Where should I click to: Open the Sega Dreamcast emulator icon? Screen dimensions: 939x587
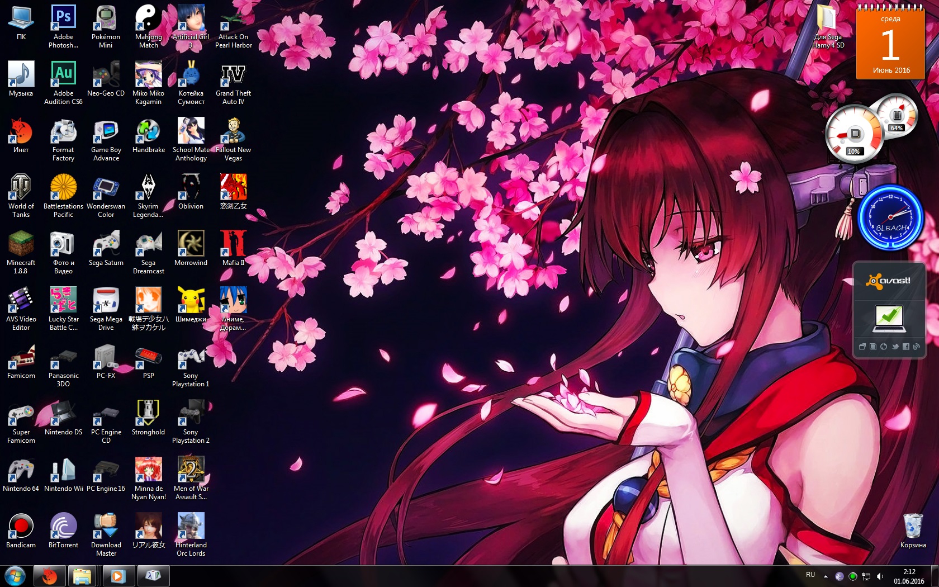point(148,252)
